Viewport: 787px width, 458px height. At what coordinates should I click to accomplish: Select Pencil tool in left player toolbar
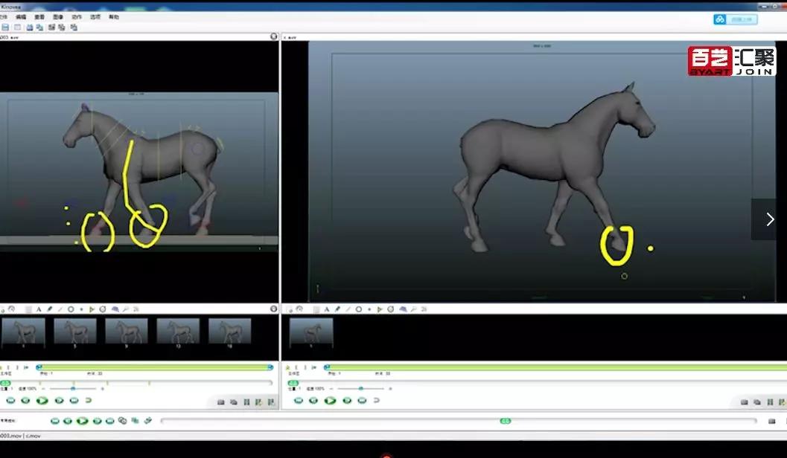(49, 309)
